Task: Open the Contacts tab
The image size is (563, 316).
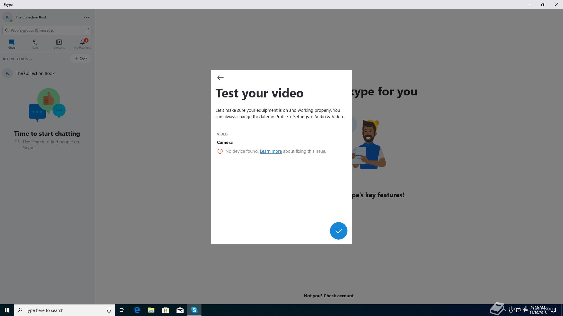Action: pyautogui.click(x=59, y=44)
